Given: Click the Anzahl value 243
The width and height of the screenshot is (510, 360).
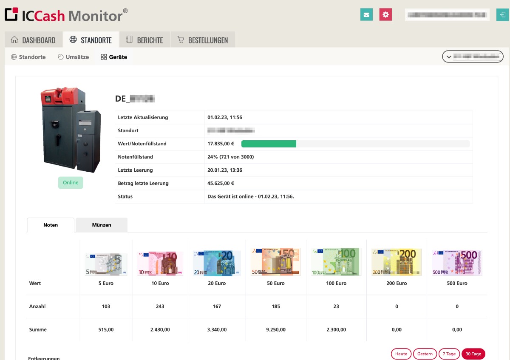Looking at the screenshot, I should coord(160,306).
